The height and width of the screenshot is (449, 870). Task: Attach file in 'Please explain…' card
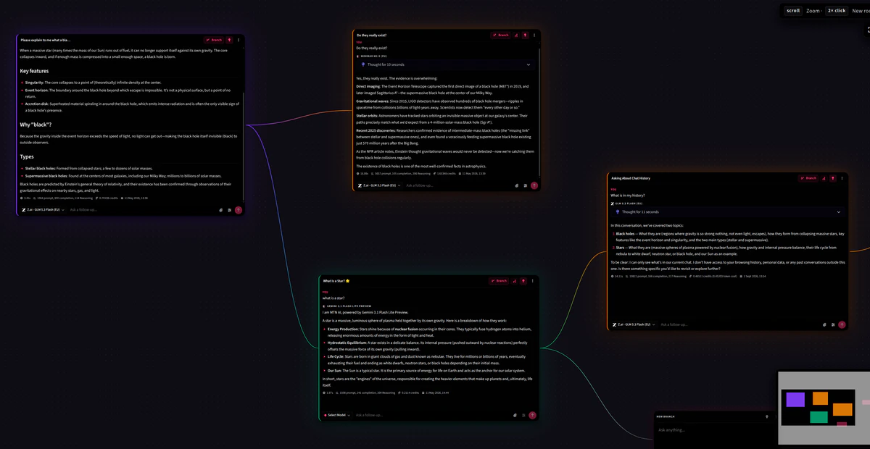pyautogui.click(x=221, y=210)
